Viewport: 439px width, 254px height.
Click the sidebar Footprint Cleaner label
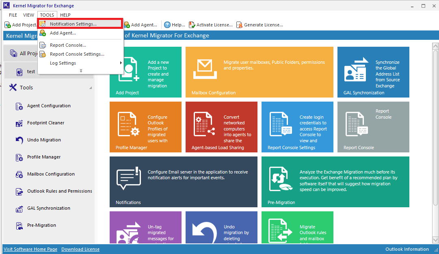point(45,123)
